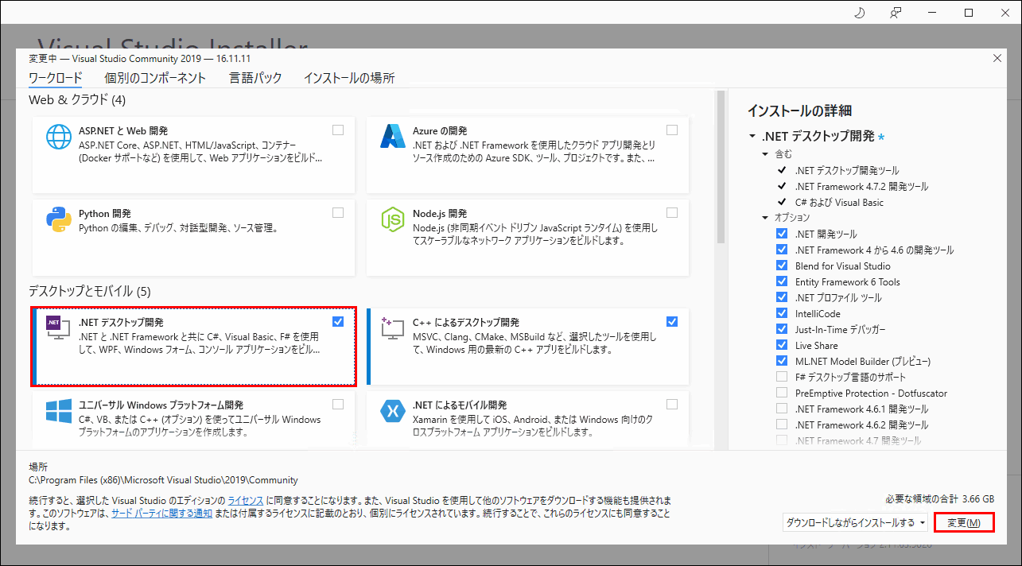The width and height of the screenshot is (1022, 566).
Task: Enable the Azure の開発 workload checkbox
Action: (672, 130)
